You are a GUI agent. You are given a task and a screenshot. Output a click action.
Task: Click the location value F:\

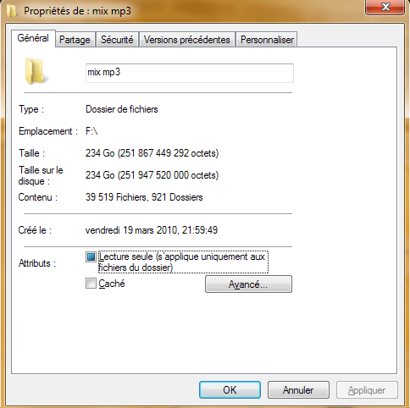click(91, 131)
